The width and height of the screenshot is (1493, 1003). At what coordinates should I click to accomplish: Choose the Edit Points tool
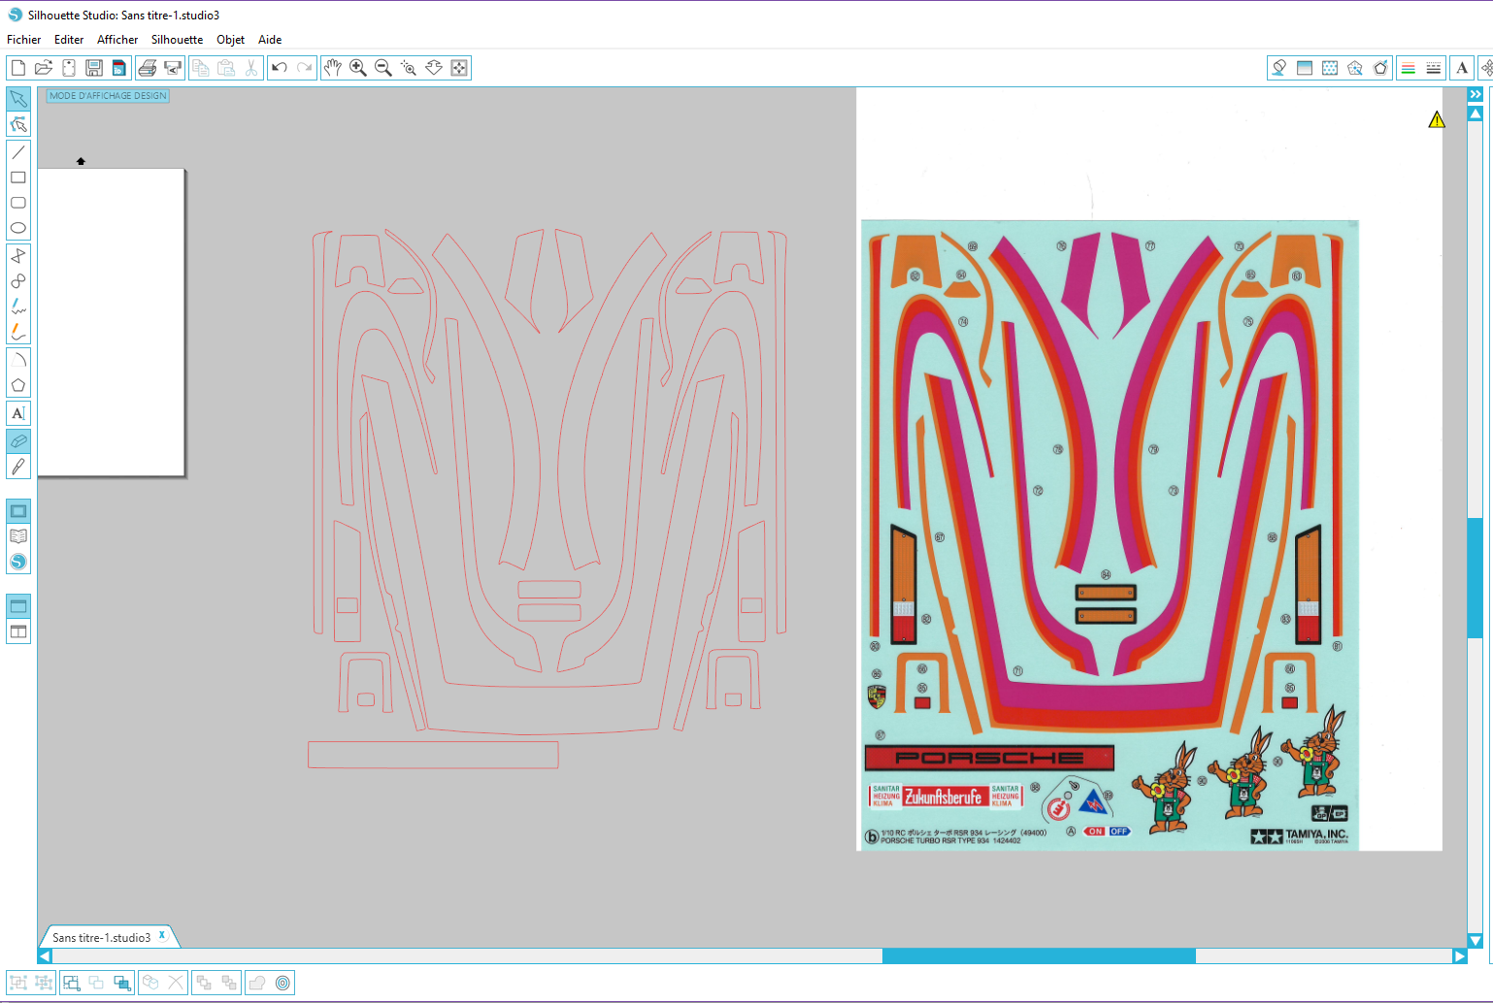(18, 124)
